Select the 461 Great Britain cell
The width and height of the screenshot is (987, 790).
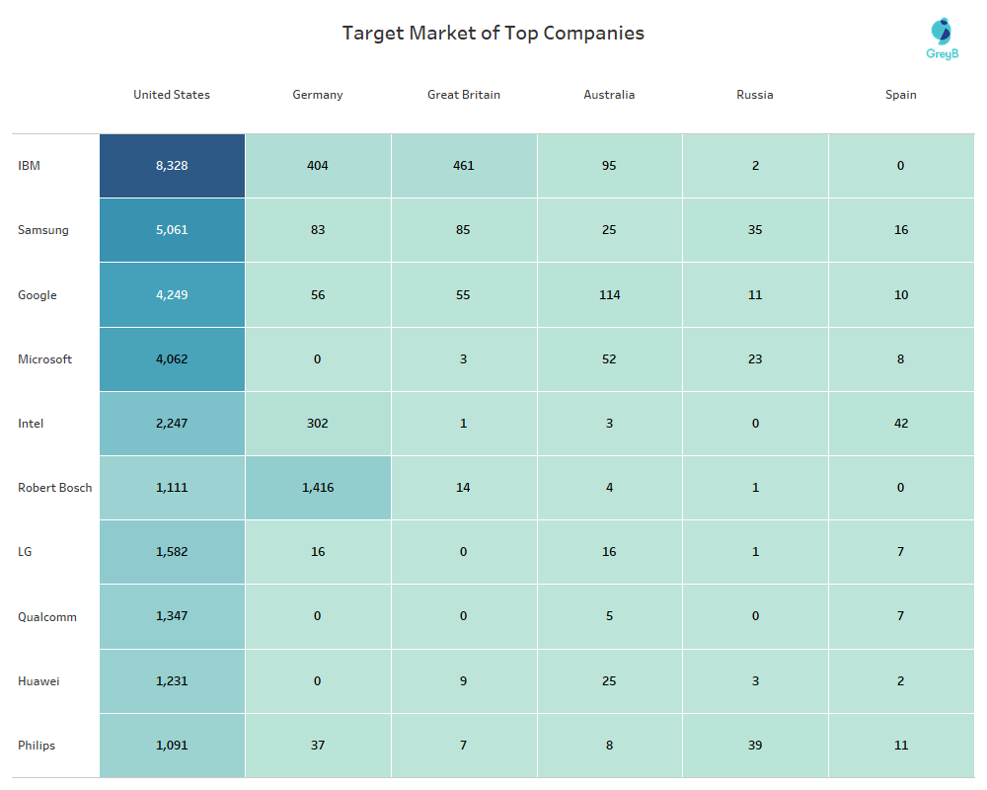464,166
